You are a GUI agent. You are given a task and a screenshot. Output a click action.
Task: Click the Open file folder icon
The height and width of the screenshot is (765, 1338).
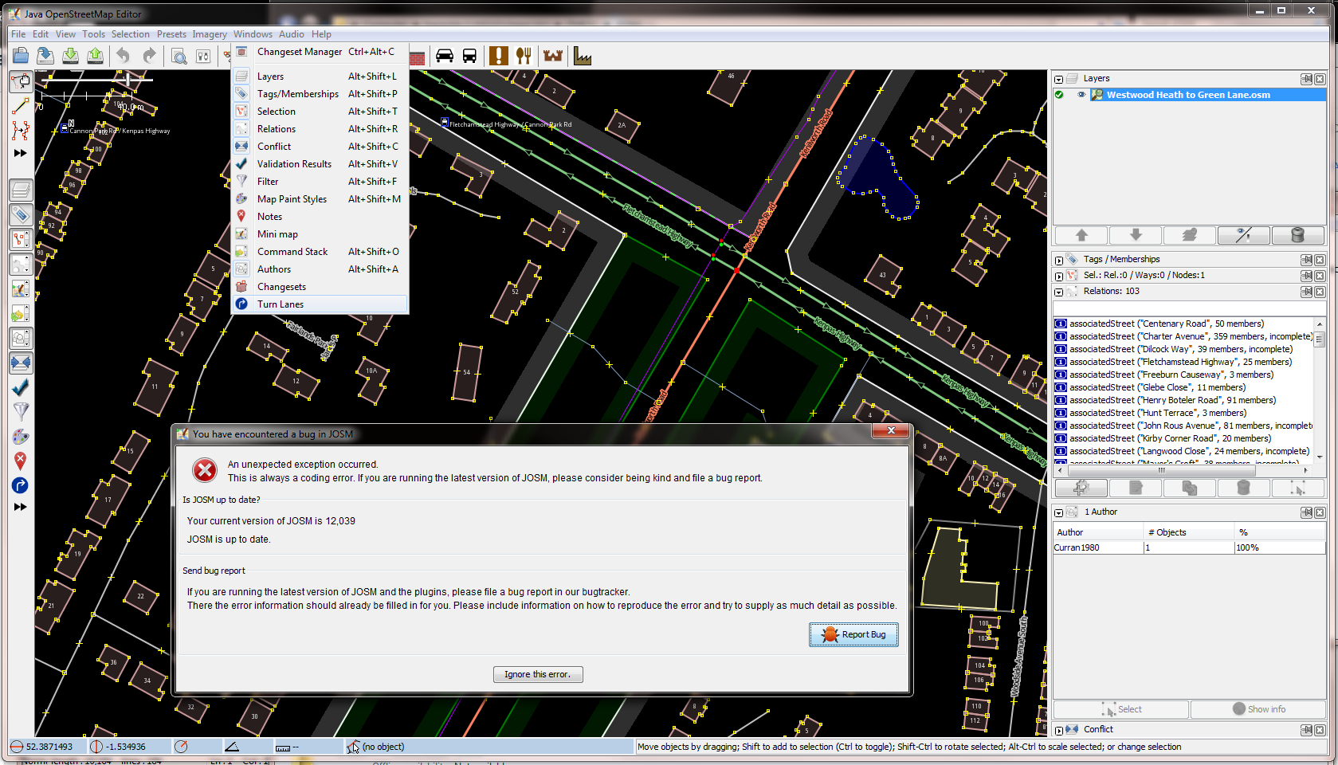[x=21, y=55]
